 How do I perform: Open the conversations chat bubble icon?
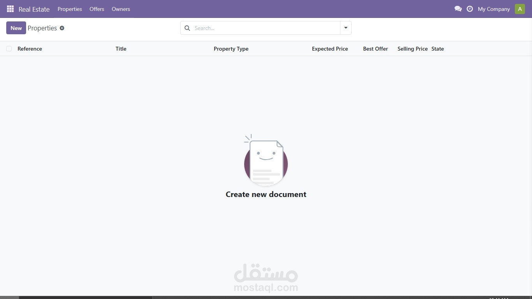[458, 9]
